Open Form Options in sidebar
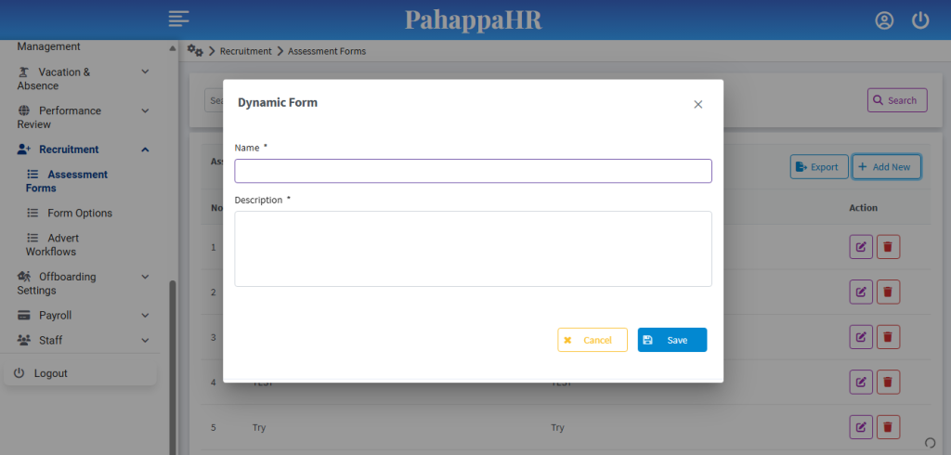The height and width of the screenshot is (455, 951). click(x=79, y=213)
